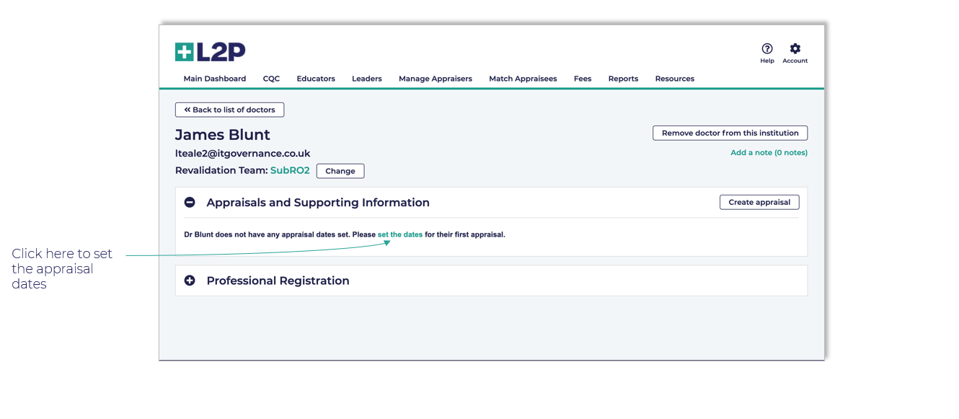Open Match Appraisees page
This screenshot has height=419, width=959.
(523, 79)
